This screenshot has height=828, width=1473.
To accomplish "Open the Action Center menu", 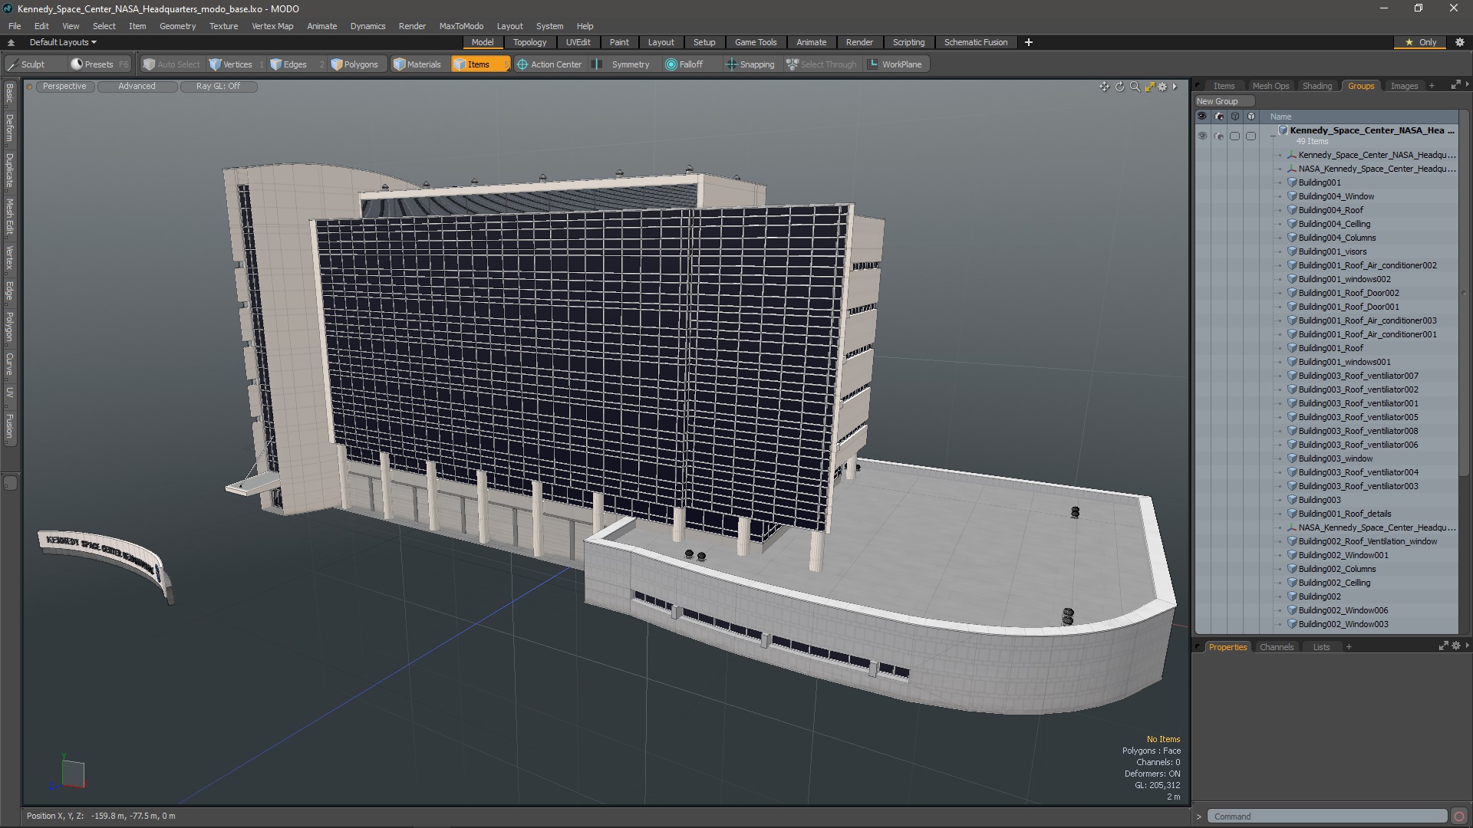I will click(x=549, y=64).
